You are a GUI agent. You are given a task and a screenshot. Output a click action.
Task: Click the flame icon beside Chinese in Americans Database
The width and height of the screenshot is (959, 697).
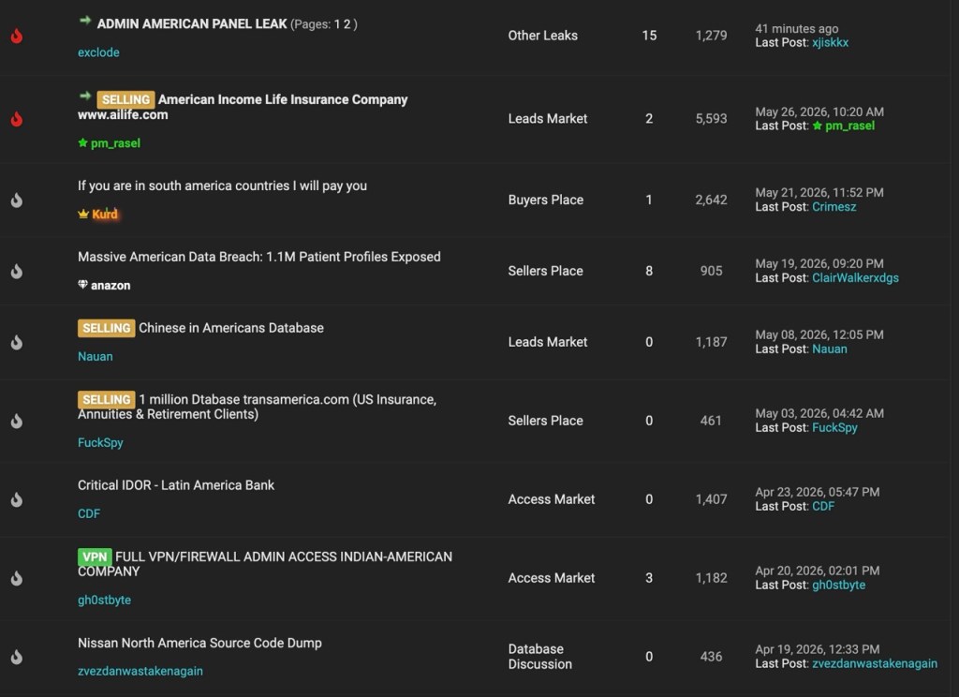click(x=17, y=342)
